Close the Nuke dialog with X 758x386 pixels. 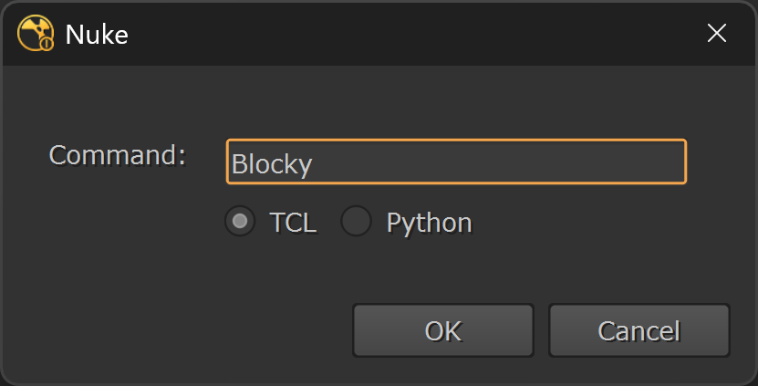717,34
